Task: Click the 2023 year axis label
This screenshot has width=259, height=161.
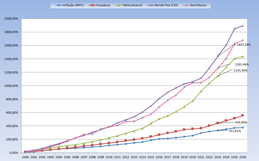Action: (217, 157)
